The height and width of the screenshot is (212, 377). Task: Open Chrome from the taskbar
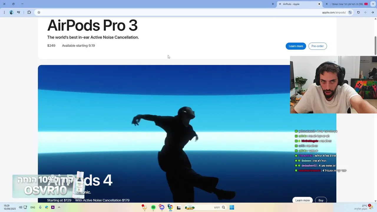(170, 207)
